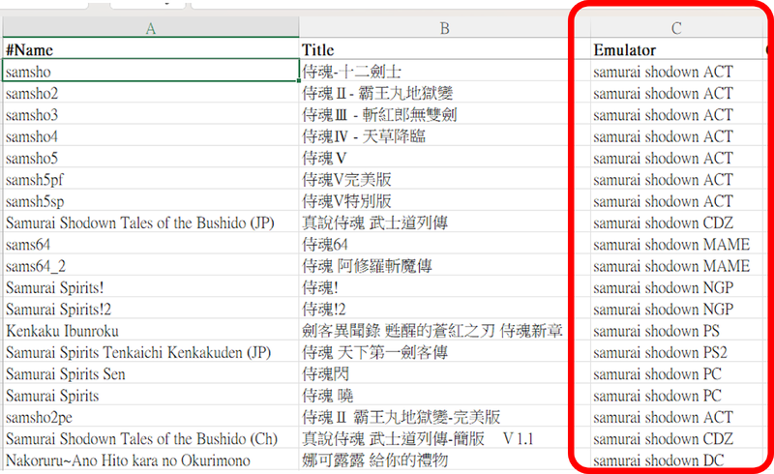774x474 pixels.
Task: Select Samurai Spirits Tenkaichi Kenkakuden (JP) cell
Action: point(151,352)
